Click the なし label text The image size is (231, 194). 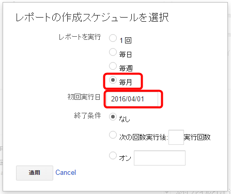[x=125, y=119]
